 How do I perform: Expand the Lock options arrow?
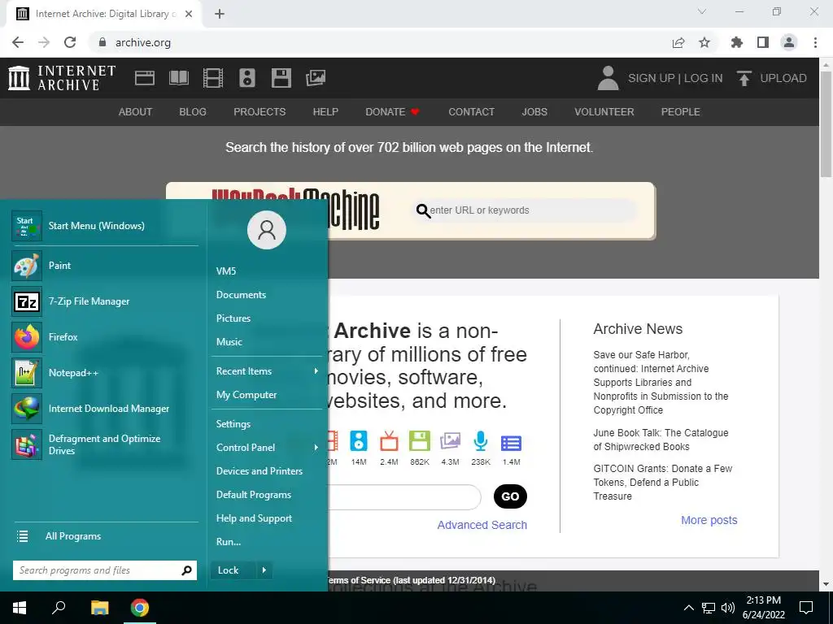pyautogui.click(x=264, y=570)
